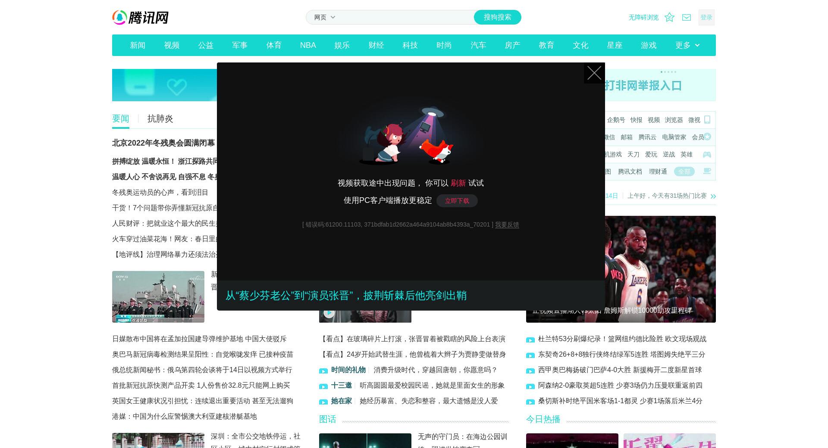Viewport: 828px width, 448px height.
Task: Click video icon beside 东契奇 headline
Action: [x=530, y=355]
